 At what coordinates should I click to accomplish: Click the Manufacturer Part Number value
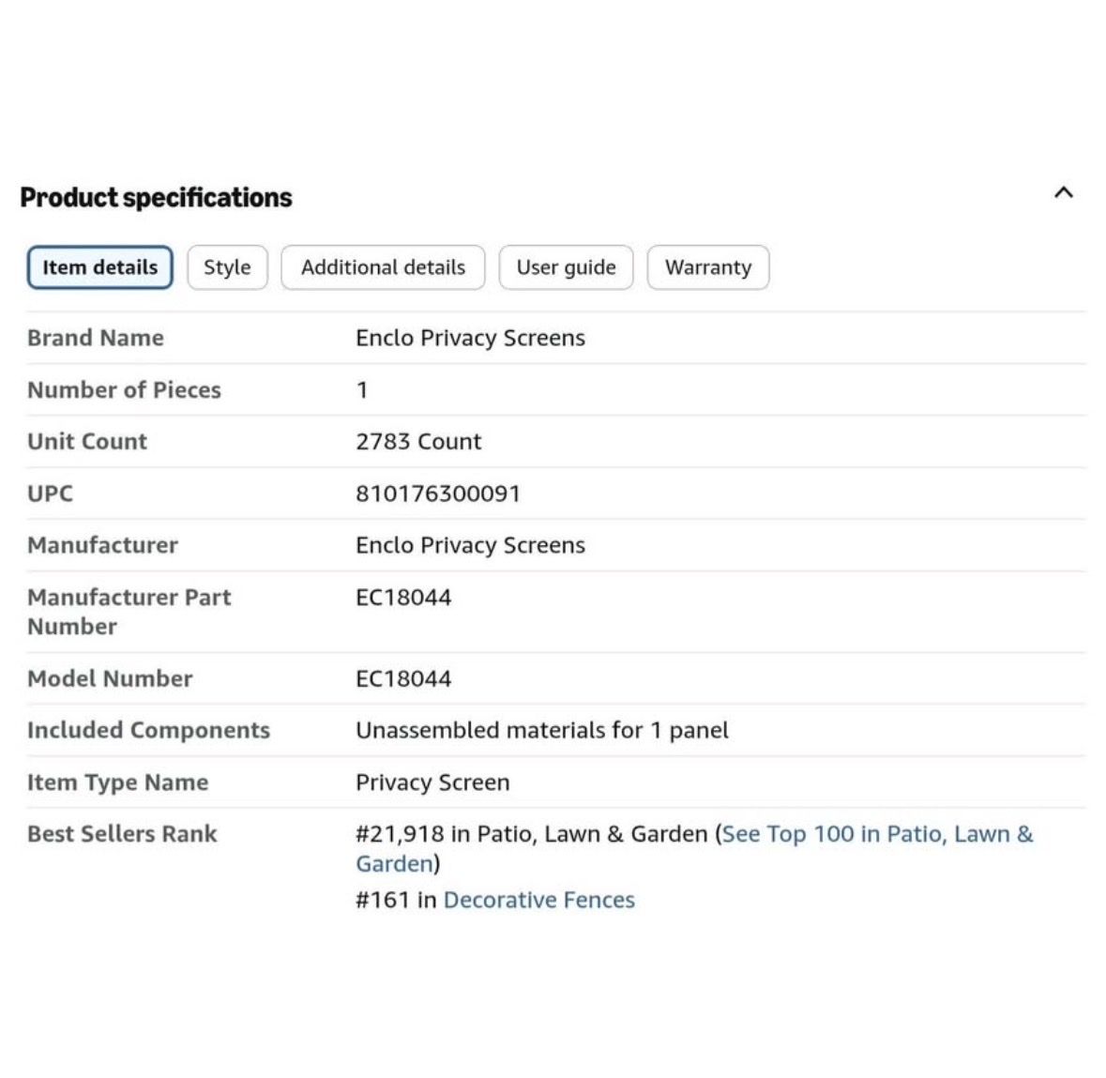coord(403,598)
